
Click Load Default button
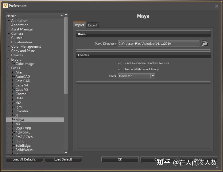coord(63,159)
